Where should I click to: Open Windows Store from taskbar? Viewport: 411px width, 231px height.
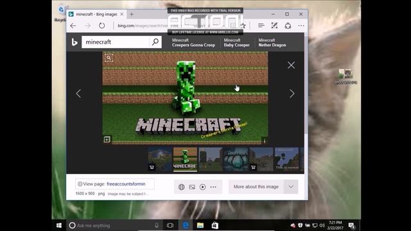coord(215,225)
